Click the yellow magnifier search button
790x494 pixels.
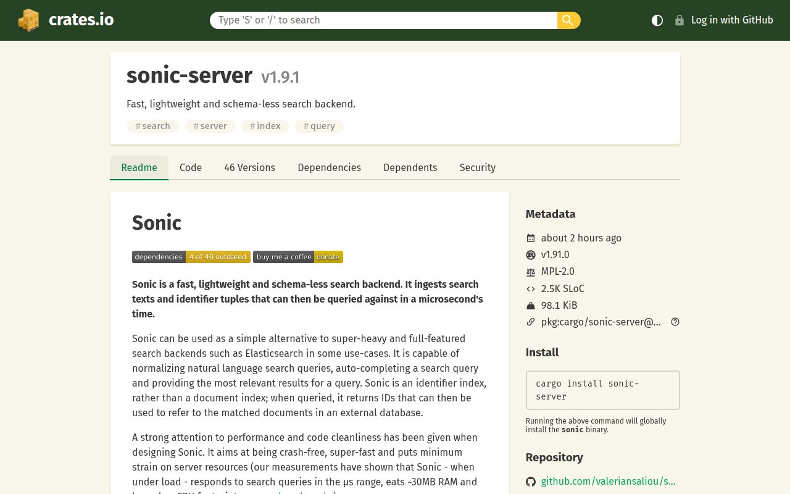coord(568,20)
